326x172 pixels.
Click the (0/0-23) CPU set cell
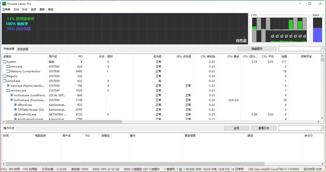coord(233,100)
